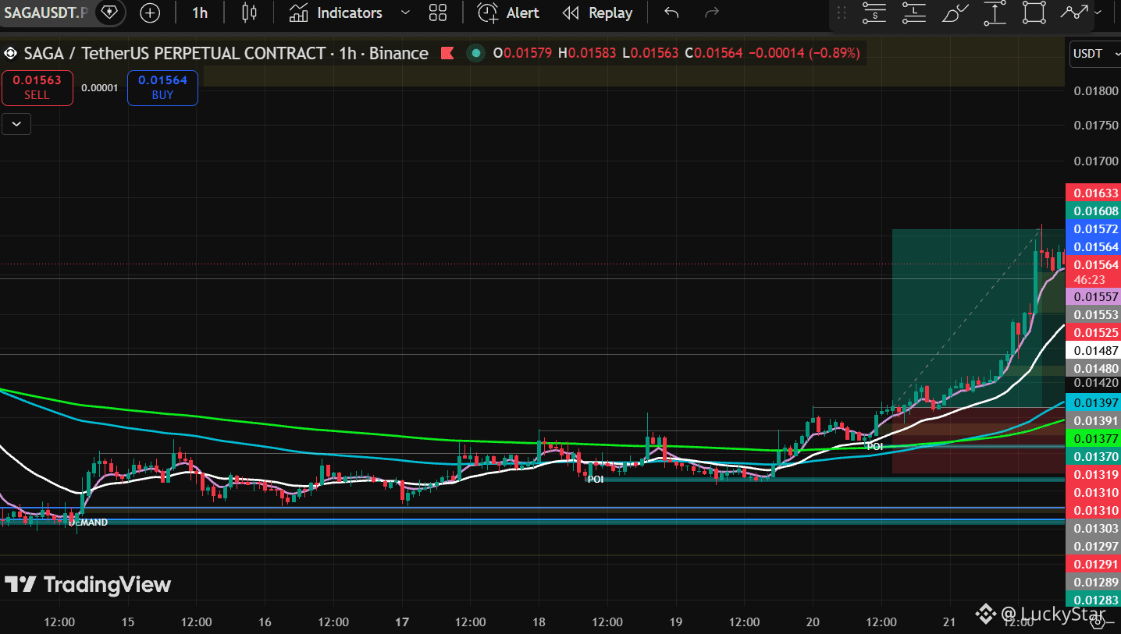Click the SAGA / TetherUS PERPETUAL CONTRACT title

(175, 53)
